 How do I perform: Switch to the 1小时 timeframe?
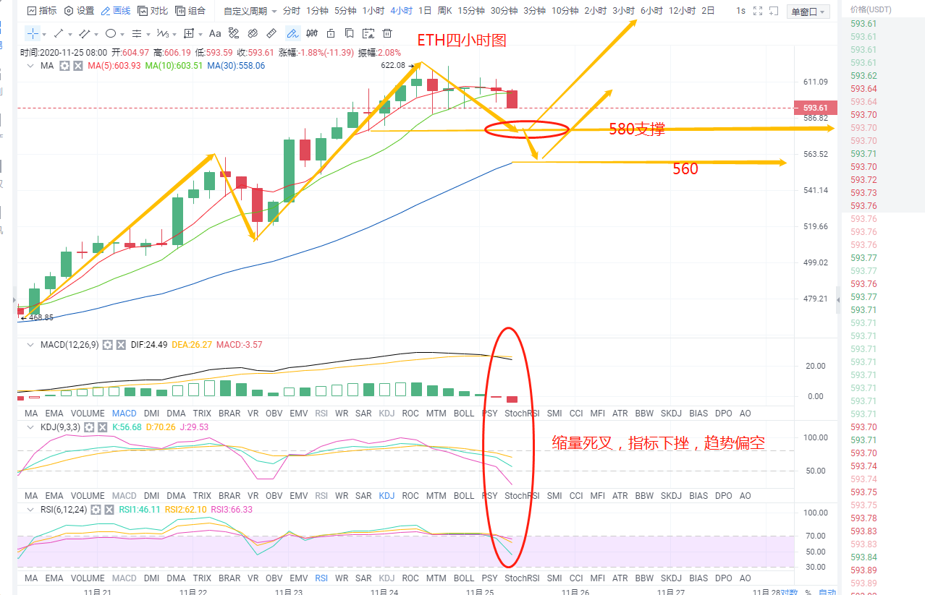[373, 11]
